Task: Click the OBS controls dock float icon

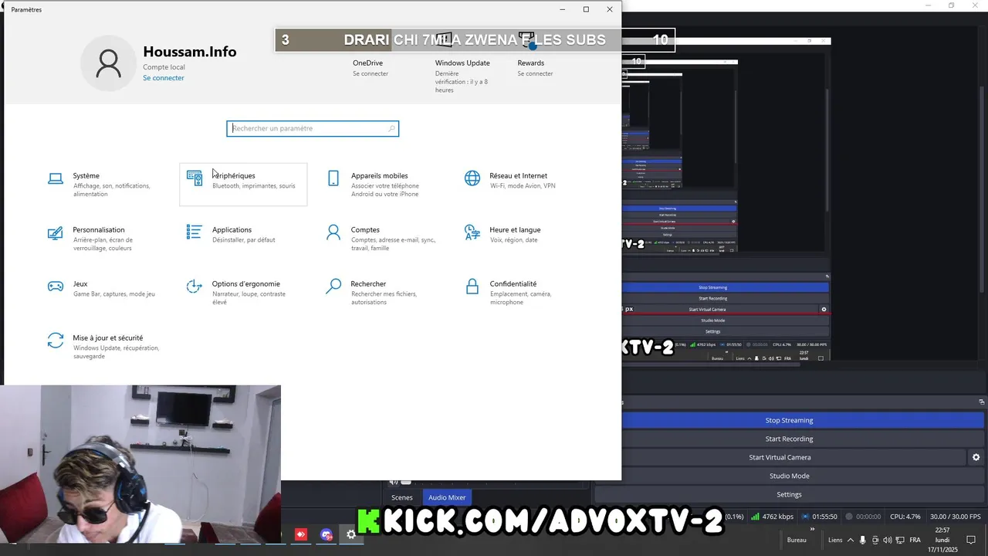Action: 982,402
